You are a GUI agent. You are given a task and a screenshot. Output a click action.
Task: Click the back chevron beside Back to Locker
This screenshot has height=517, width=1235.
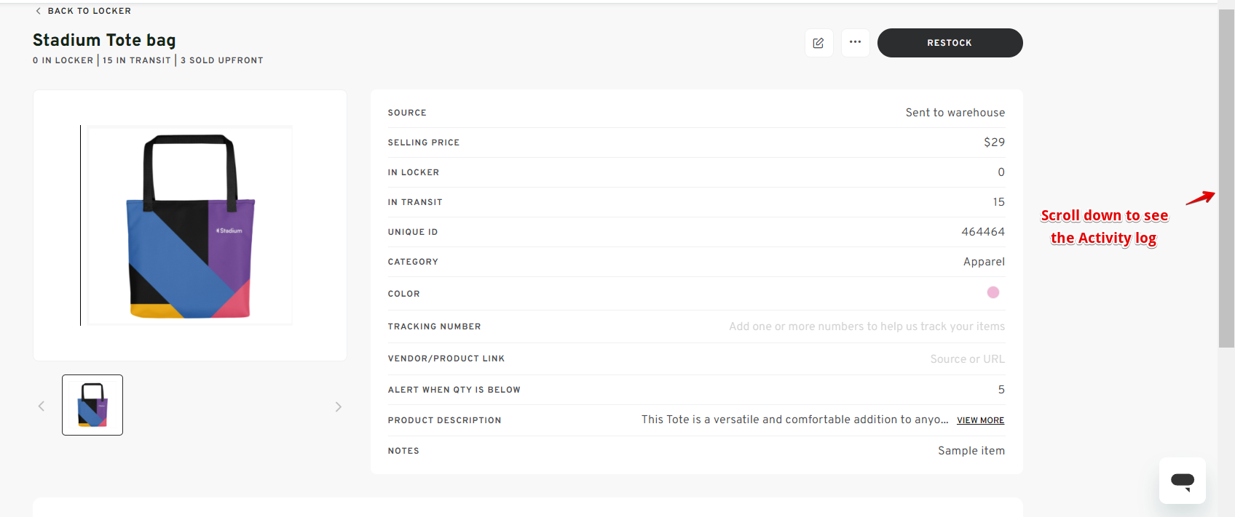(38, 11)
